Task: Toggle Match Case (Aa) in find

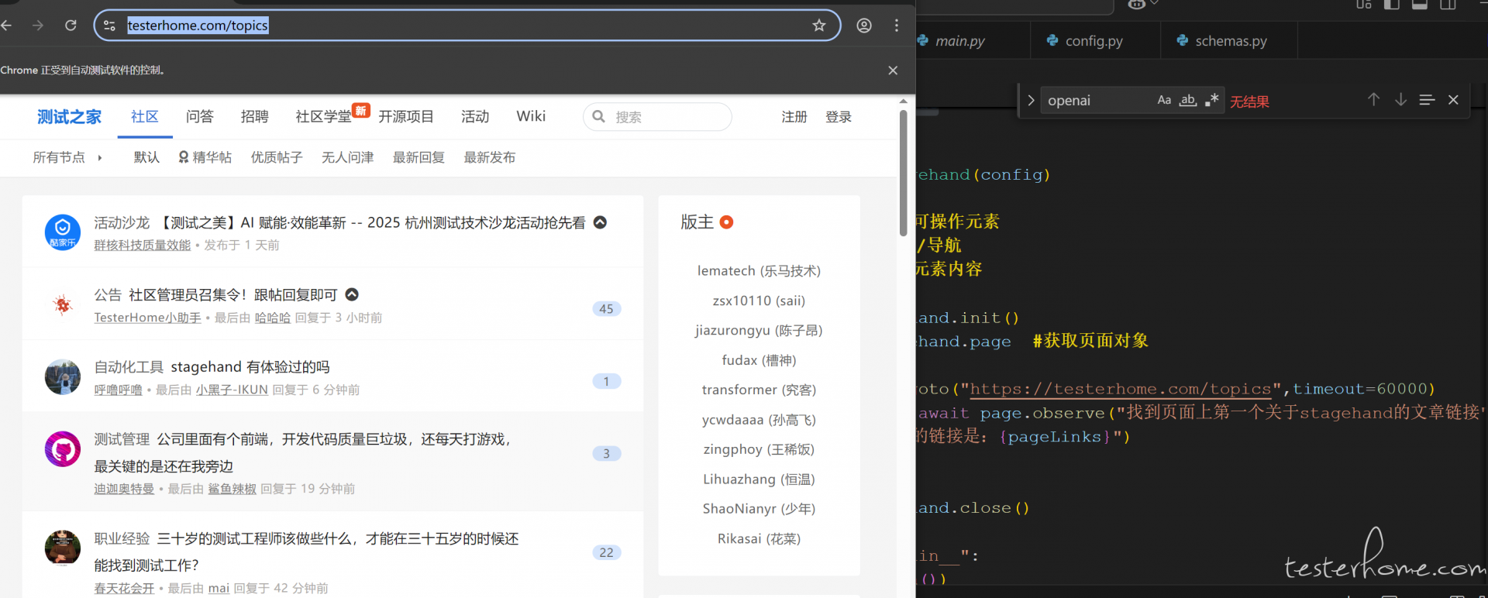Action: (x=1164, y=100)
